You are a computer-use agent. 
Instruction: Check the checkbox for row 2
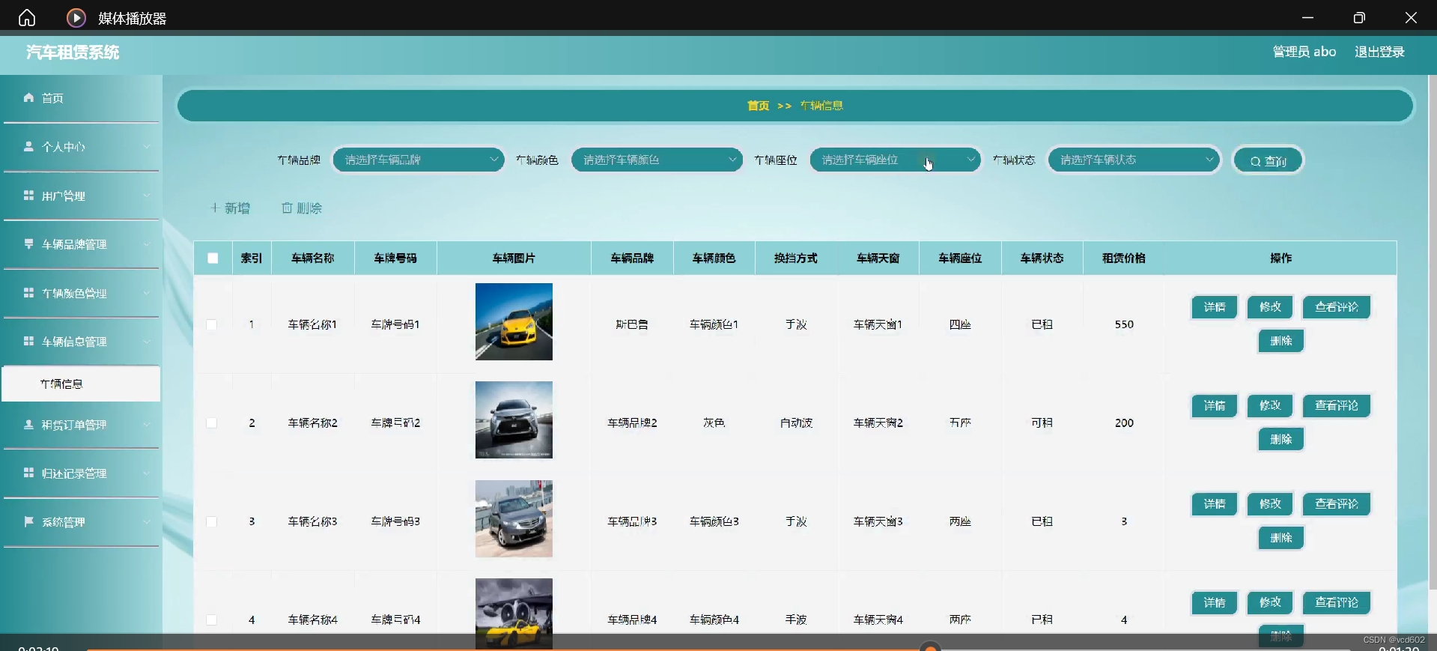coord(212,423)
